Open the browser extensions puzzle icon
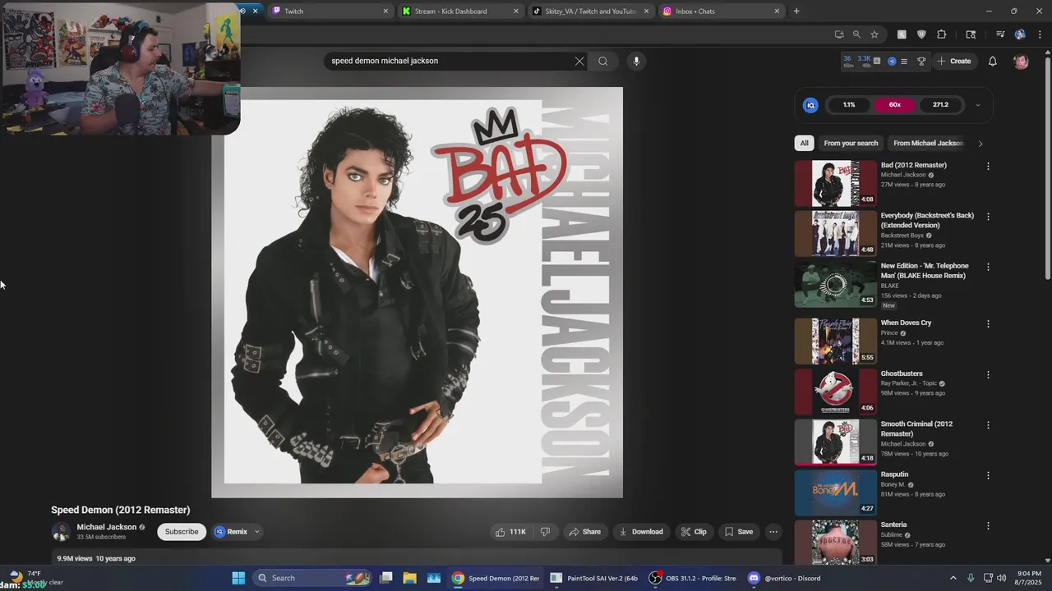This screenshot has height=591, width=1052. click(942, 34)
